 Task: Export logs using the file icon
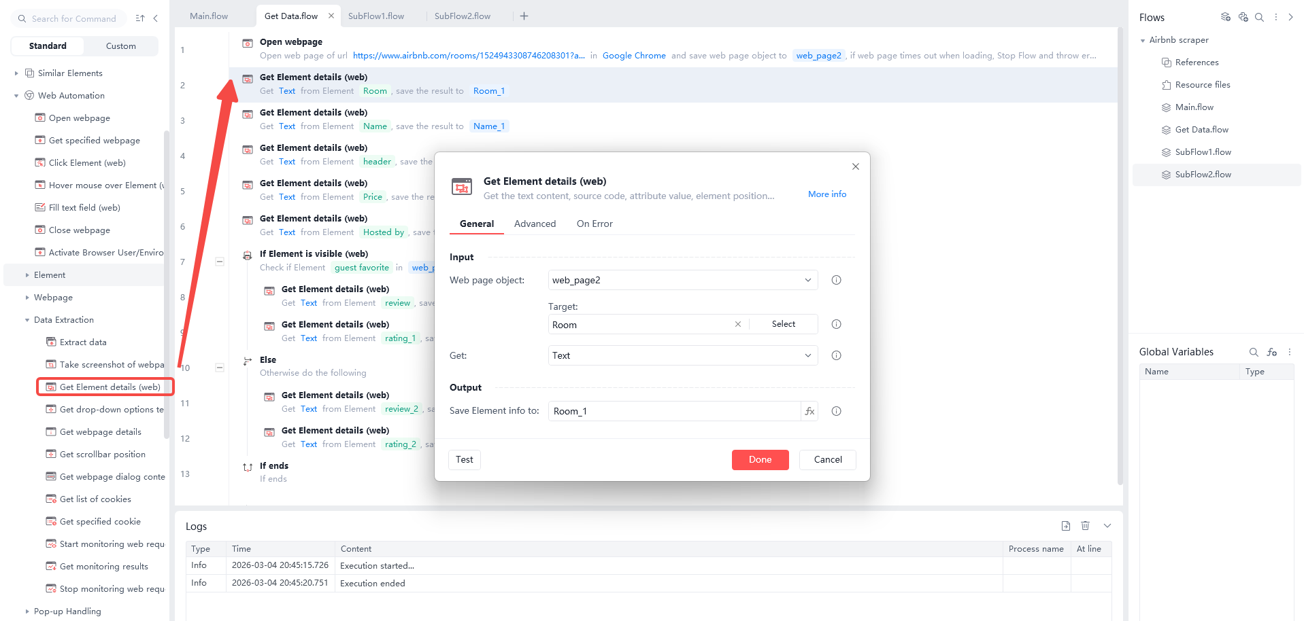(1065, 526)
